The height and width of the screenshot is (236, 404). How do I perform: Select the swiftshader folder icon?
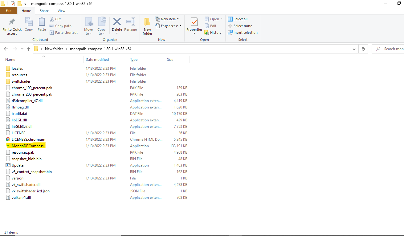[8, 81]
